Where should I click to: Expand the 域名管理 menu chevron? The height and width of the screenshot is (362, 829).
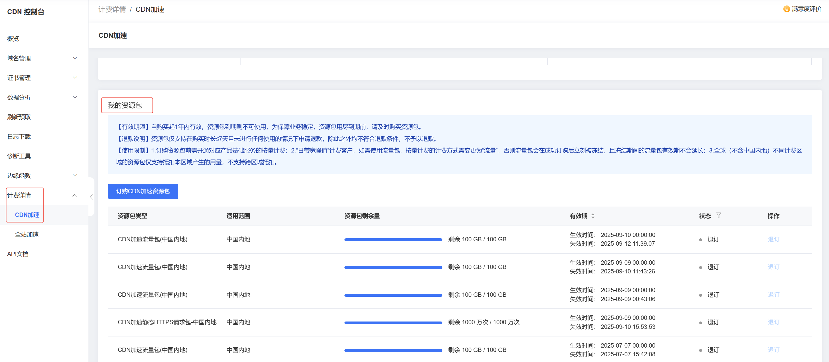75,58
